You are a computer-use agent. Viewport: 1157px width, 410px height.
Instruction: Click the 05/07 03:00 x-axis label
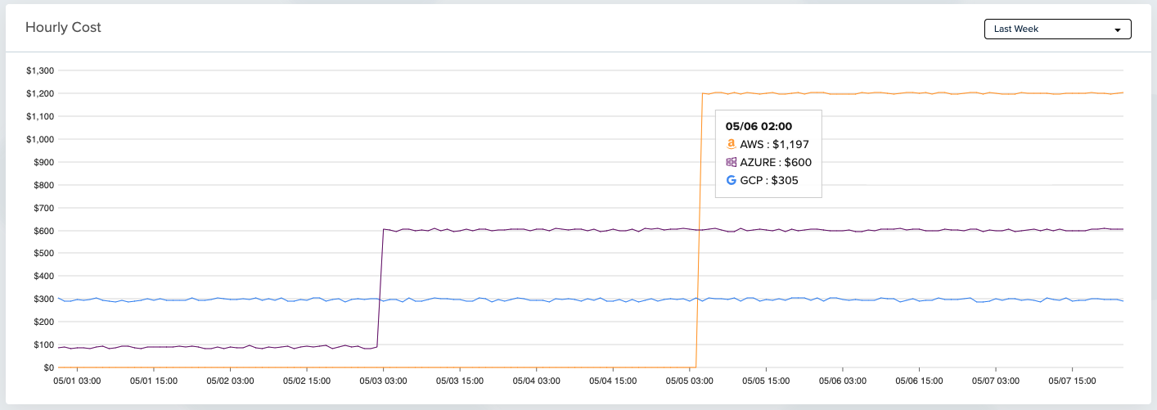pos(996,381)
